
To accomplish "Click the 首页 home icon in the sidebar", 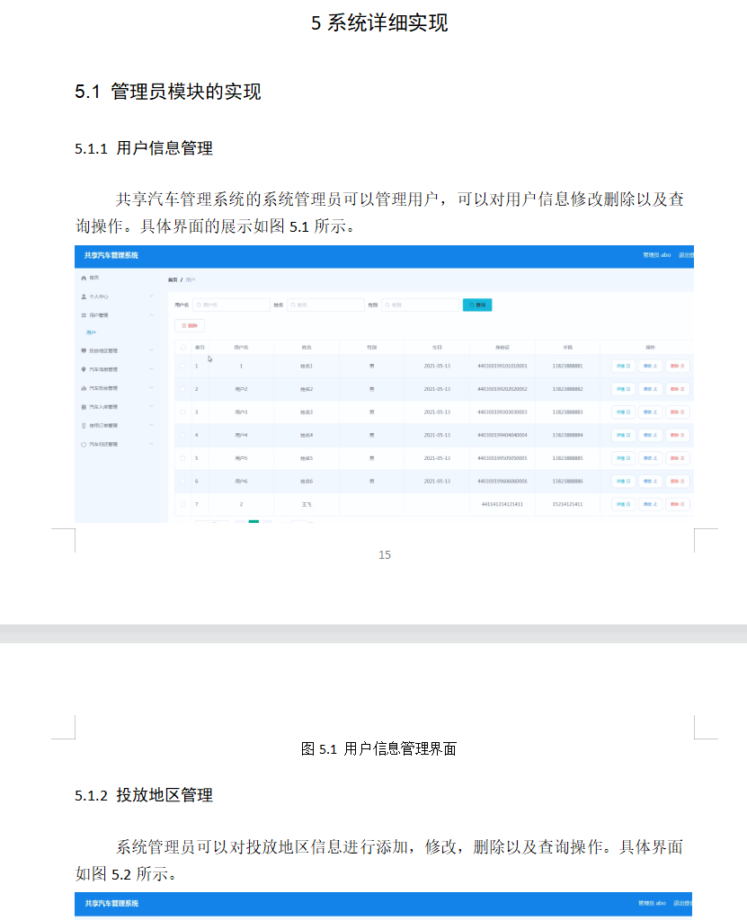I will [84, 278].
